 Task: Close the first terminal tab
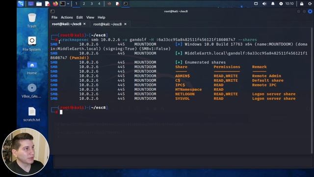(84, 24)
